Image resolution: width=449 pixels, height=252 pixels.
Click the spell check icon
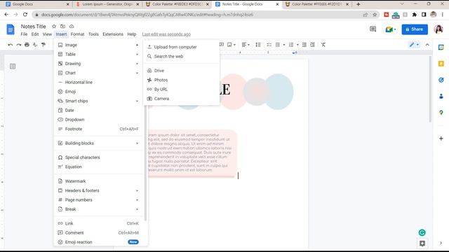point(35,45)
